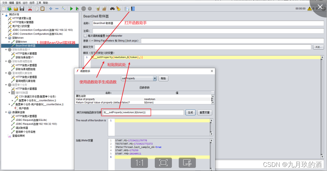
Task: Click the Search binoculars icon
Action: (112, 9)
